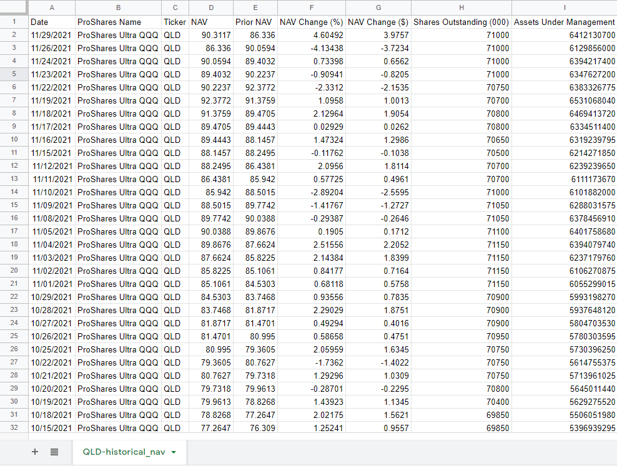Select assets cell 6412130700

pos(565,35)
